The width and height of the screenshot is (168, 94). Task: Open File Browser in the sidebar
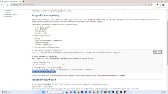(x=8, y=17)
